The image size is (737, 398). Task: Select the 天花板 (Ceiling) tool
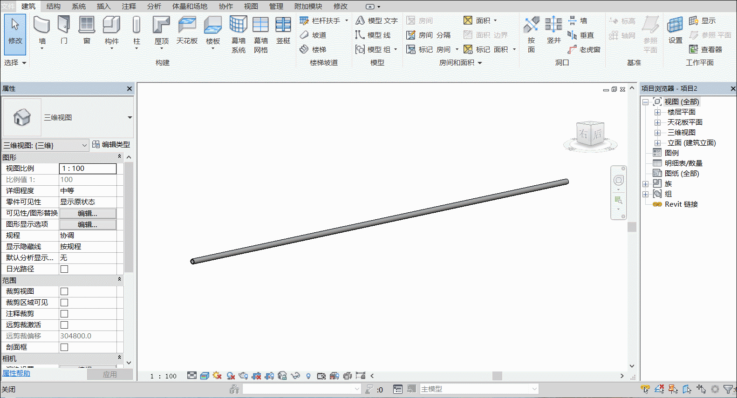pos(187,31)
